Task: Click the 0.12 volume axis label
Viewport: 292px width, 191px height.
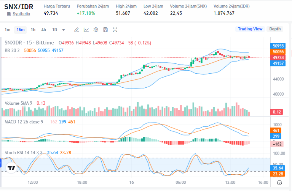Action: pos(276,112)
